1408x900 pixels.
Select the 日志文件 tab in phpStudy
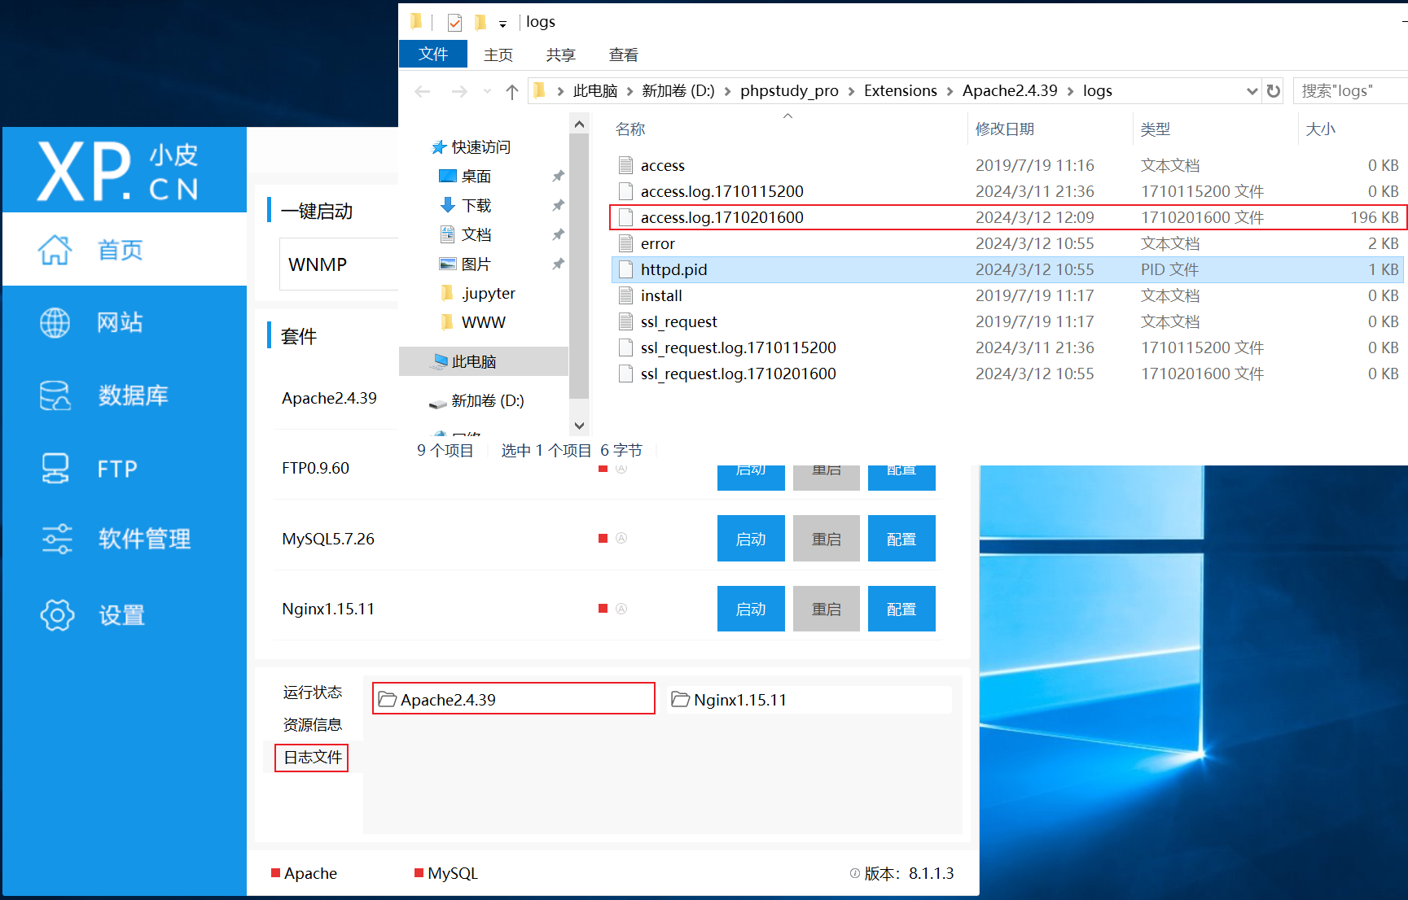pos(312,758)
